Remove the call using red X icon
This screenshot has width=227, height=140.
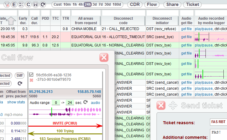point(31,80)
